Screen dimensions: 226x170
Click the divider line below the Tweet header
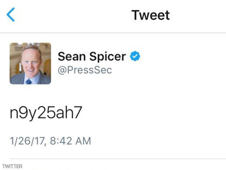tap(113, 33)
